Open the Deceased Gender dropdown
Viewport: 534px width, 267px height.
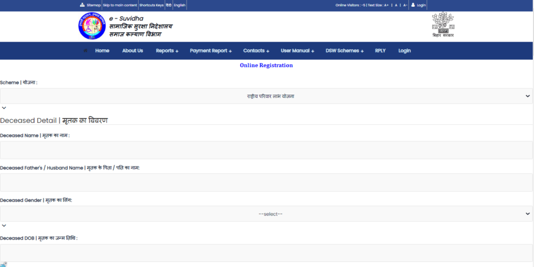[266, 214]
